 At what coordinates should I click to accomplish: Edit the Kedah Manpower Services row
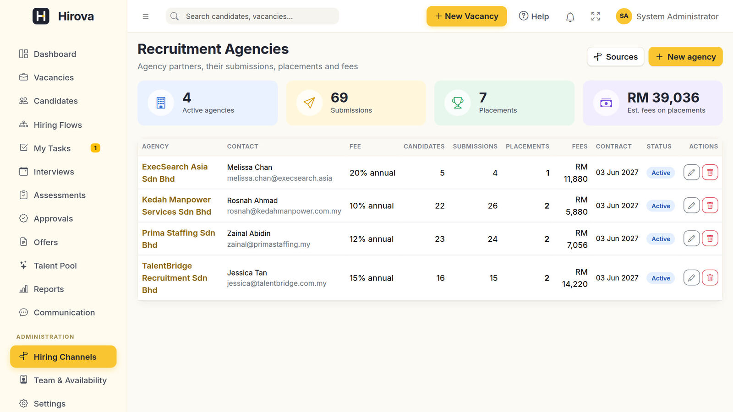click(691, 206)
